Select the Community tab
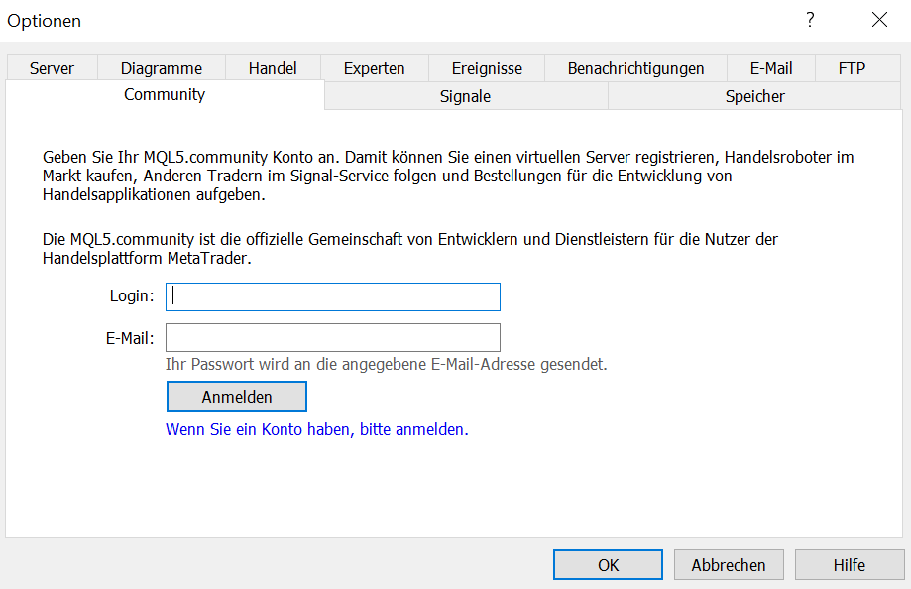Viewport: 911px width, 589px height. [x=165, y=95]
